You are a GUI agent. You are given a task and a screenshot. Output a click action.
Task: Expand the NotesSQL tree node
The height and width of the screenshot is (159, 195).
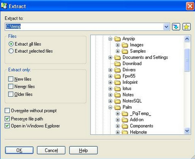point(110,101)
